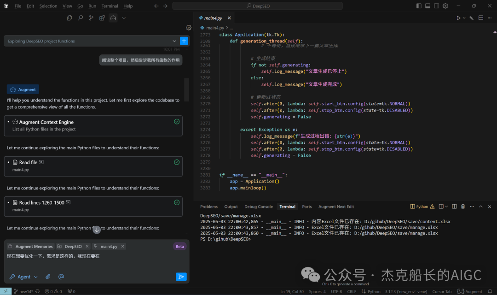Viewport: 497px width, 295px height.
Task: Switch to the Debug Console tab
Action: tap(258, 206)
